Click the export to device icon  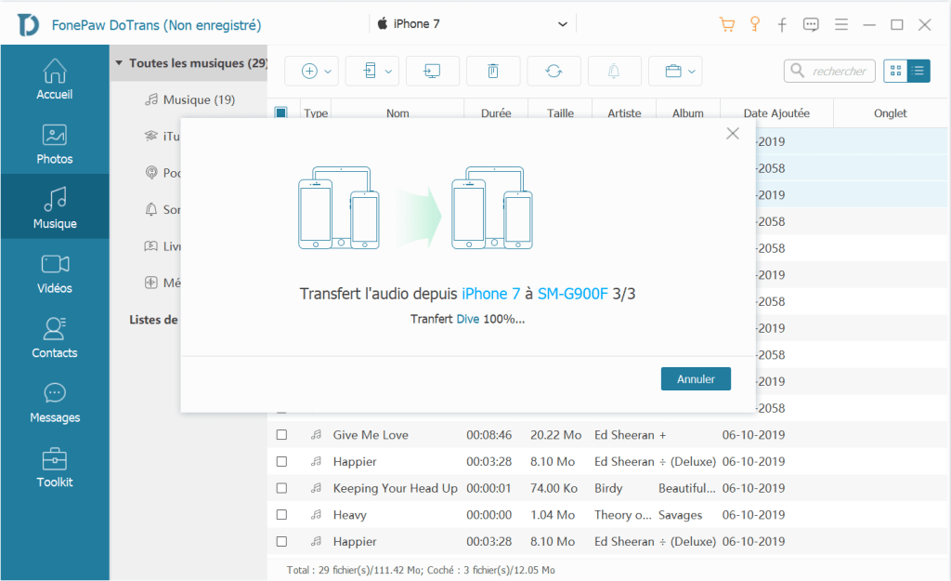(x=370, y=71)
